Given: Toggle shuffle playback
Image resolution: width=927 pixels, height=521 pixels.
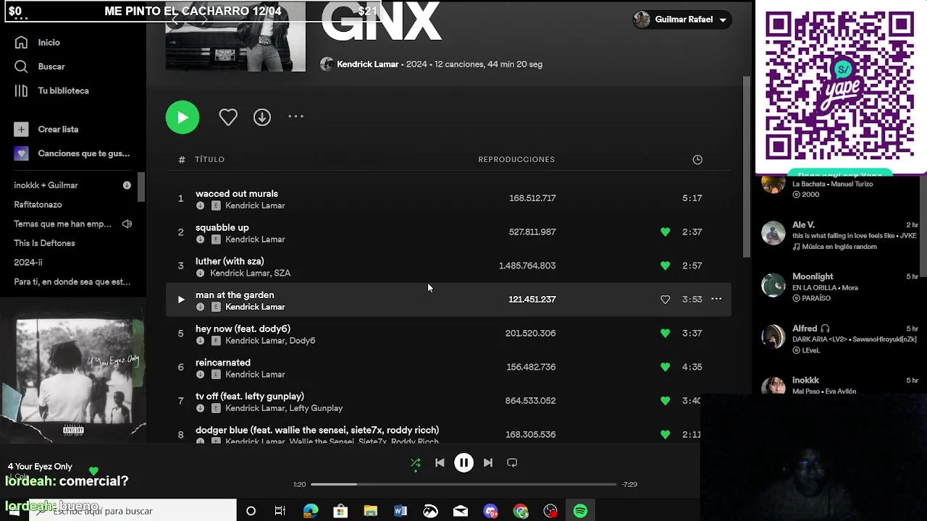Looking at the screenshot, I should click(416, 463).
